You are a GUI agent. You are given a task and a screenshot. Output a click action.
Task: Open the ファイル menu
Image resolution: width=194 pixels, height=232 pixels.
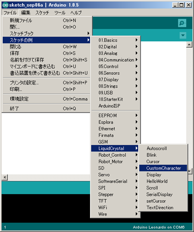[10, 12]
